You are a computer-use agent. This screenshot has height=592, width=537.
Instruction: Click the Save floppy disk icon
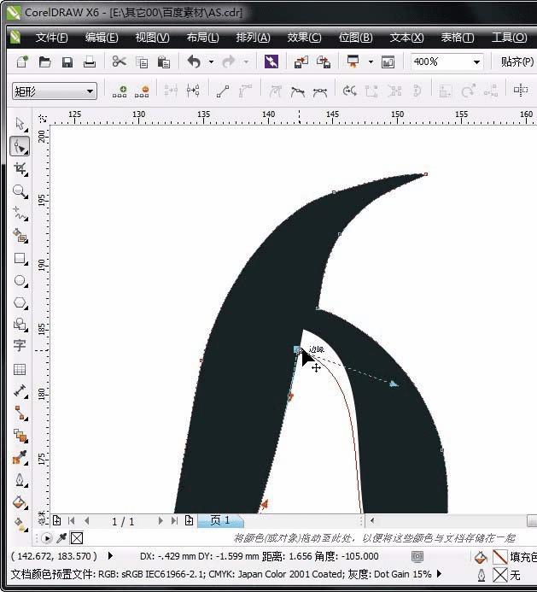(x=67, y=62)
